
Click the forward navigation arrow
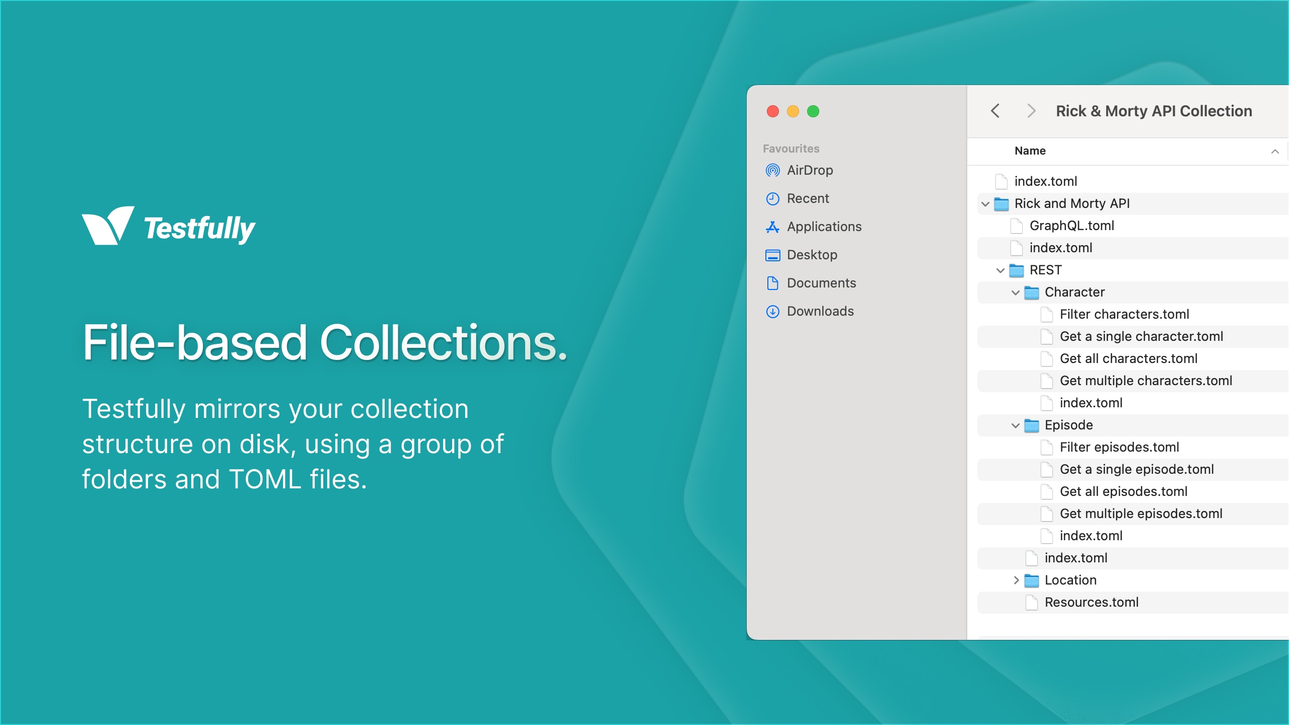(x=1031, y=110)
